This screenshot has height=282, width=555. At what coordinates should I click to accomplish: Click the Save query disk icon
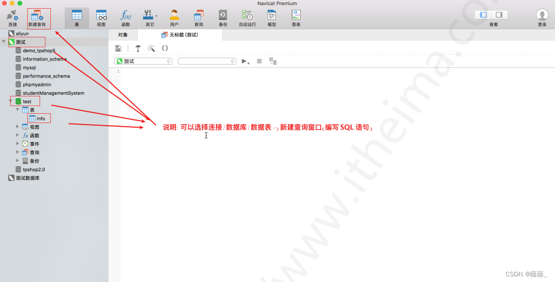tap(118, 48)
